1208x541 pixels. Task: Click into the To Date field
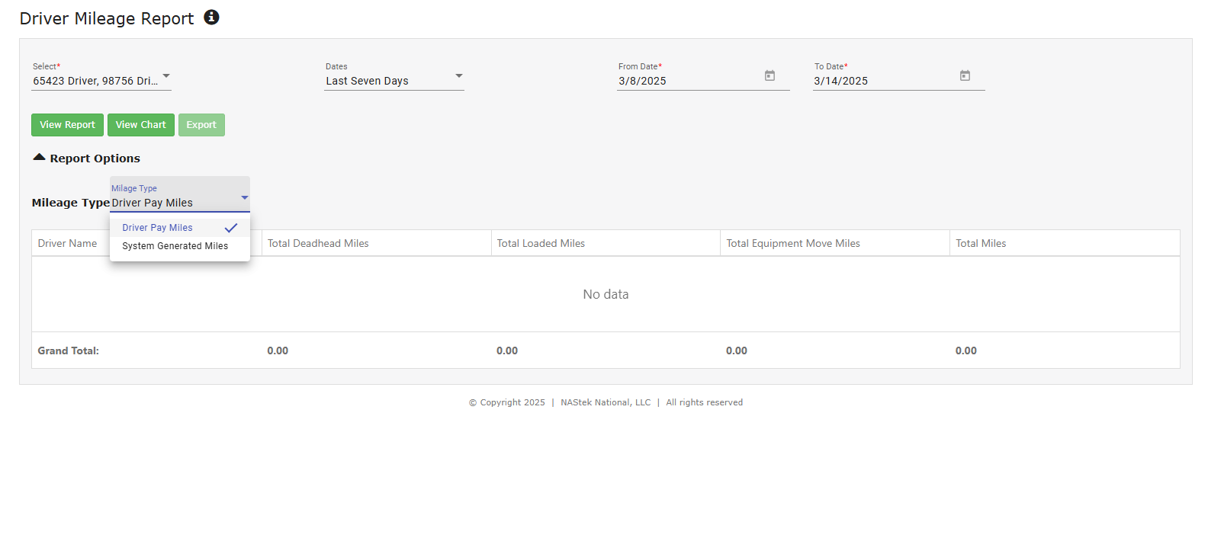click(882, 81)
